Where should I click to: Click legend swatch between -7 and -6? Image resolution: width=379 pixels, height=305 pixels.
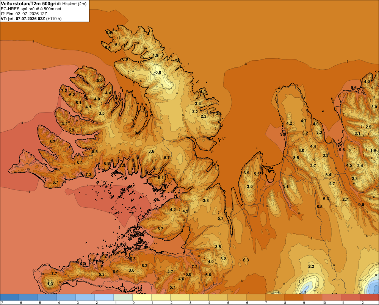click(x=9, y=297)
